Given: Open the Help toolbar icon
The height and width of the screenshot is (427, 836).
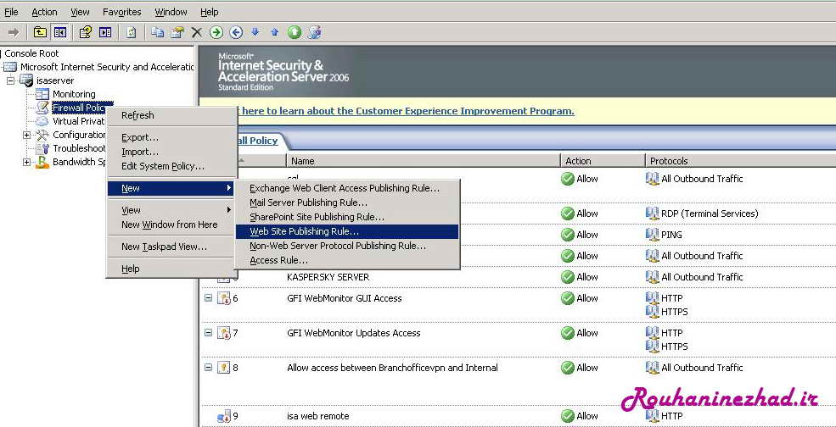Looking at the screenshot, I should coord(86,32).
